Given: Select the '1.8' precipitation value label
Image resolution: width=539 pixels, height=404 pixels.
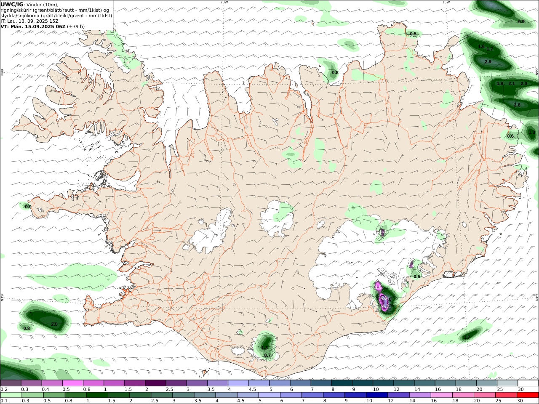Looking at the screenshot, I should (x=500, y=84).
